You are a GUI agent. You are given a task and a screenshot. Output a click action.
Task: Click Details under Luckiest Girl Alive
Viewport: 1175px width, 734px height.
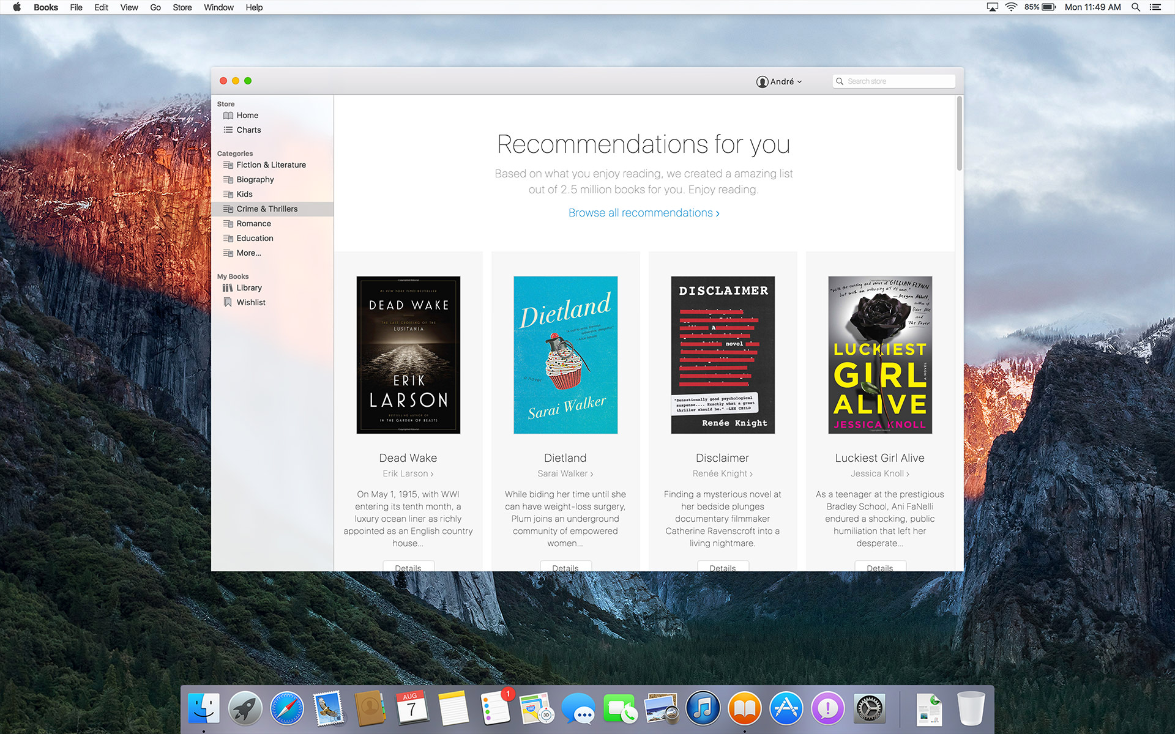pos(880,566)
